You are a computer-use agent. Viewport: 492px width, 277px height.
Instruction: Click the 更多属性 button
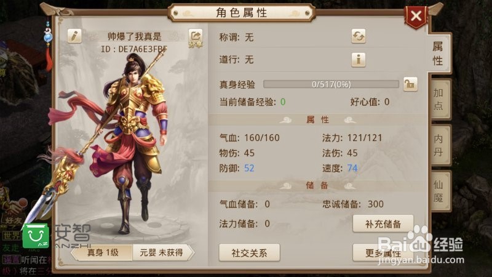pyautogui.click(x=383, y=252)
